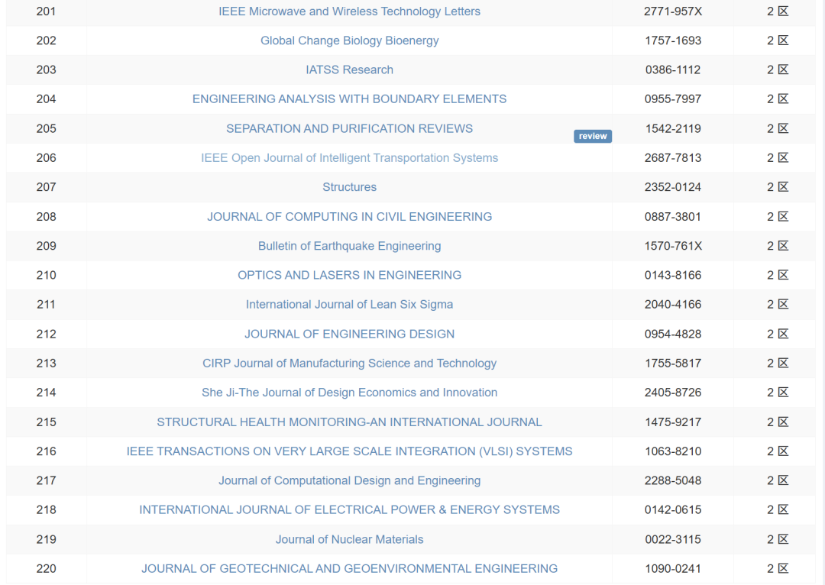825x585 pixels.
Task: Click the review badge on row 205
Action: coord(593,136)
